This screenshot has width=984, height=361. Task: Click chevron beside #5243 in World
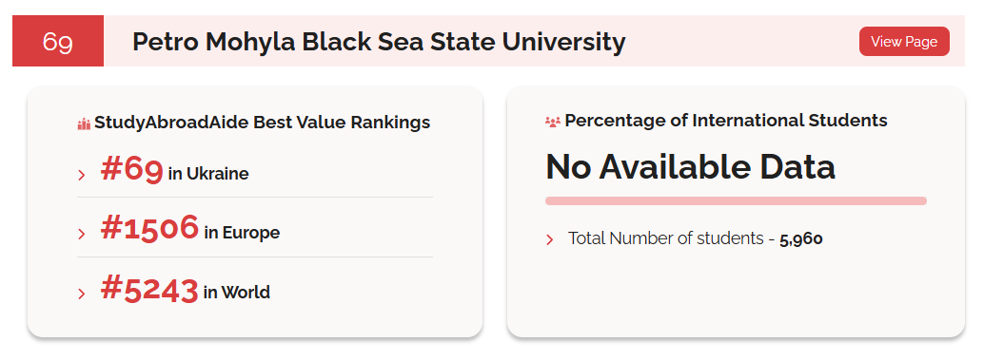click(x=82, y=294)
